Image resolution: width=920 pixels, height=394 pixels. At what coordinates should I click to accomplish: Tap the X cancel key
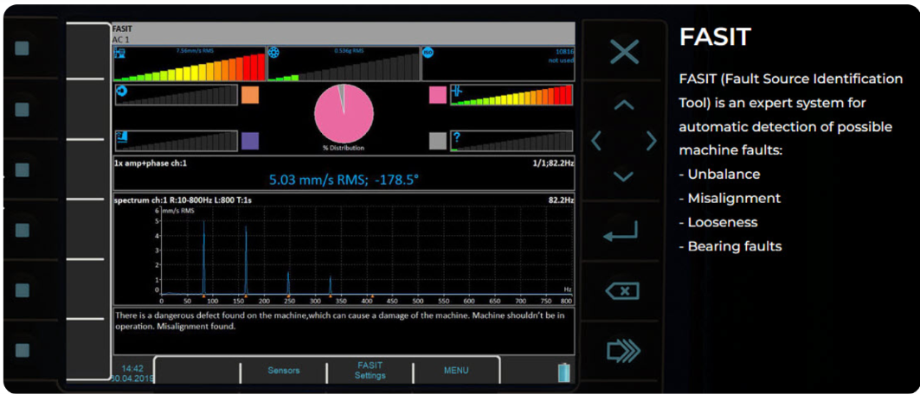click(x=624, y=52)
